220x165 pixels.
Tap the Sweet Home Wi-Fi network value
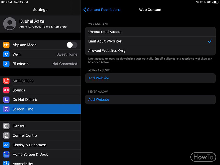tap(67, 54)
